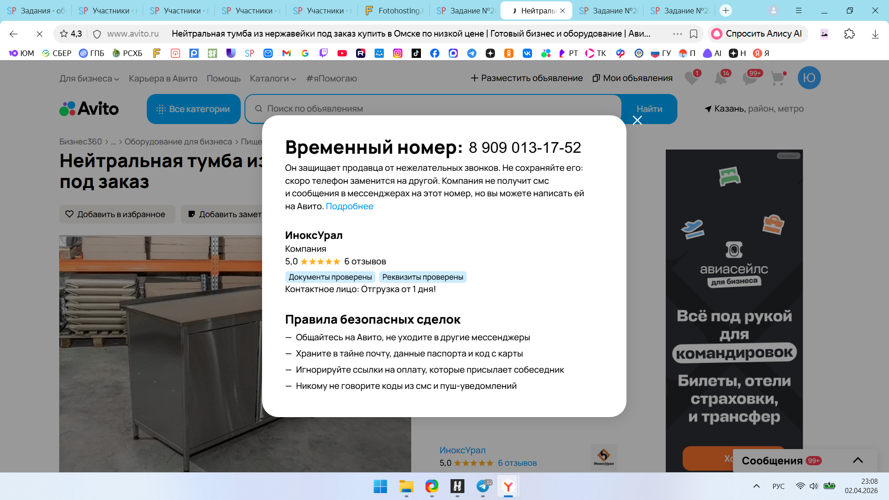889x500 pixels.
Task: Open Telegram from Windows taskbar
Action: [482, 486]
